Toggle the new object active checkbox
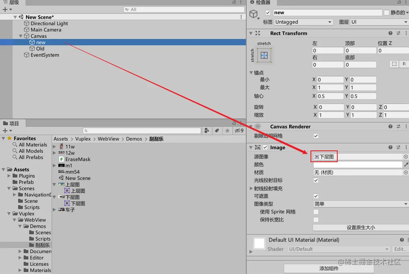Viewport: 409px width, 274px height. tap(268, 13)
